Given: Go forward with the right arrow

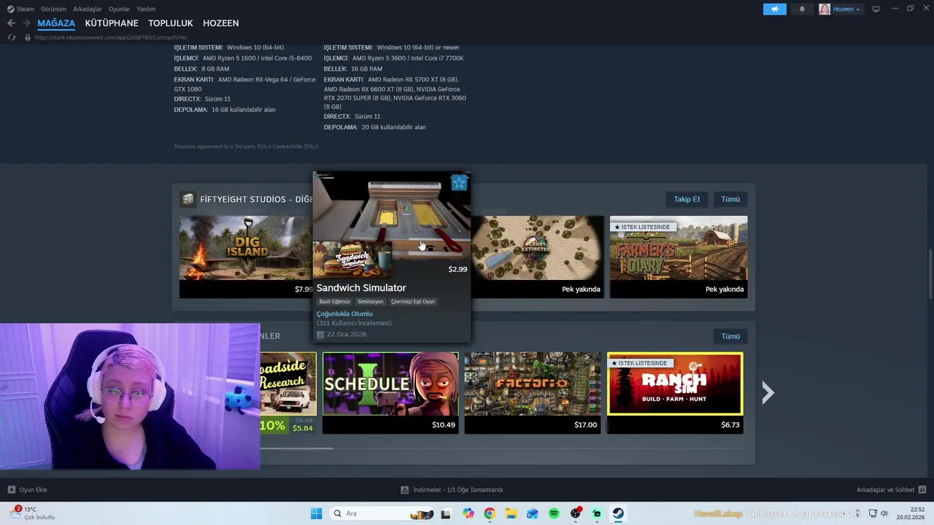Looking at the screenshot, I should click(26, 23).
